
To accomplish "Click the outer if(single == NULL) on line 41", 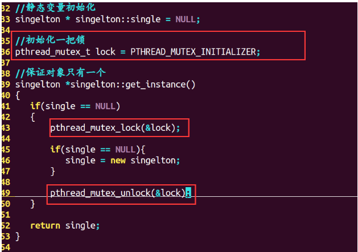I will tap(75, 106).
